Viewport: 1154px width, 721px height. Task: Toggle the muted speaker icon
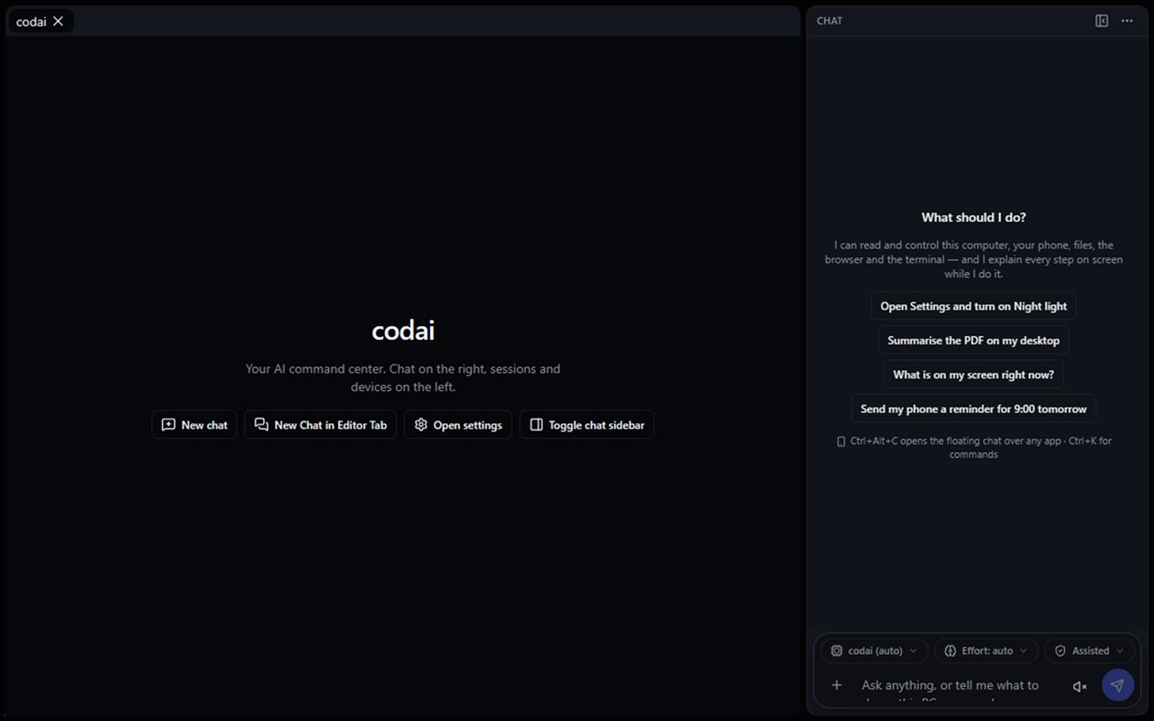coord(1080,686)
